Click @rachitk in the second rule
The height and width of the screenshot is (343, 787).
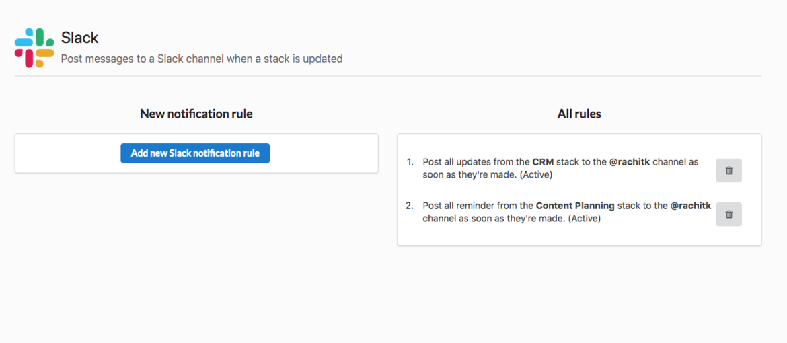(691, 206)
